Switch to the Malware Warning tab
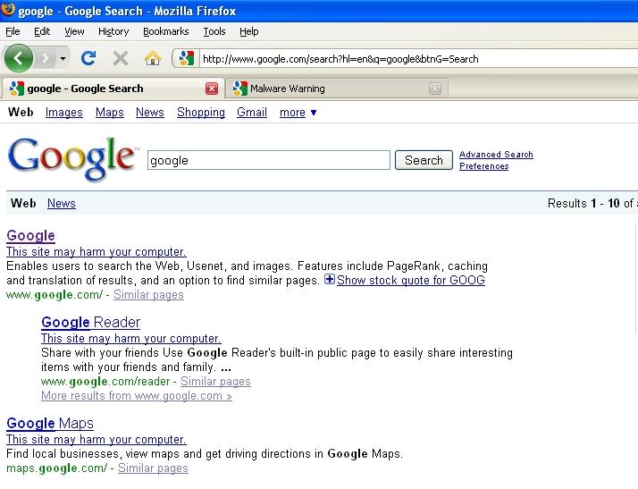 click(x=337, y=89)
